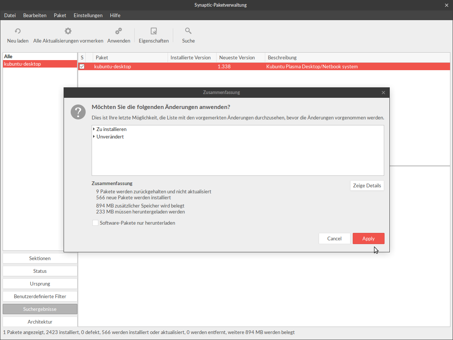Click the question mark dialog icon
Image resolution: width=453 pixels, height=340 pixels.
tap(78, 112)
